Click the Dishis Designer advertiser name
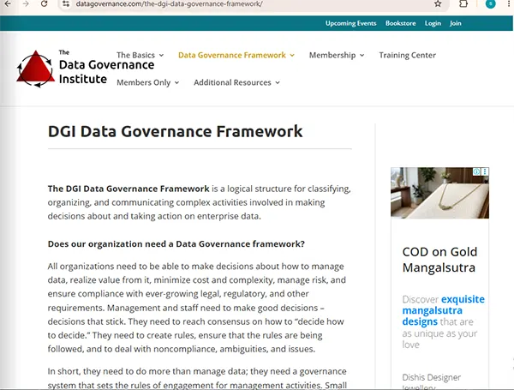 click(x=432, y=377)
